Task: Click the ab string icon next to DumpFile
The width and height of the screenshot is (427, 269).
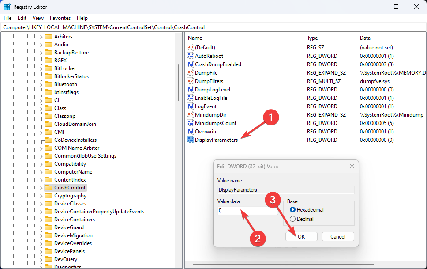Action: click(190, 72)
